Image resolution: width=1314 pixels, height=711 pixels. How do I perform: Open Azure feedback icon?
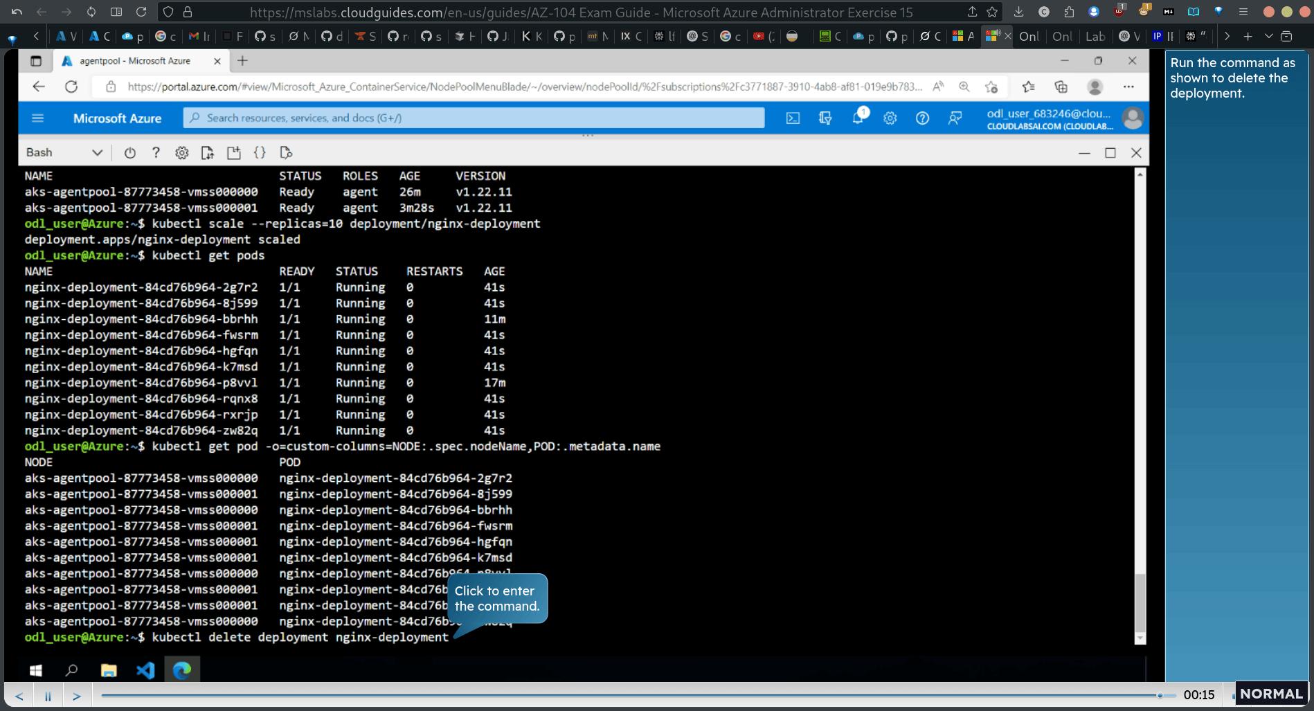tap(955, 118)
